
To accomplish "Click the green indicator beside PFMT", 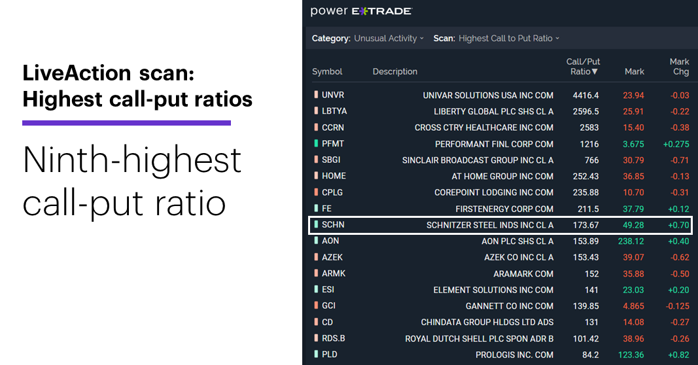I will tap(316, 143).
